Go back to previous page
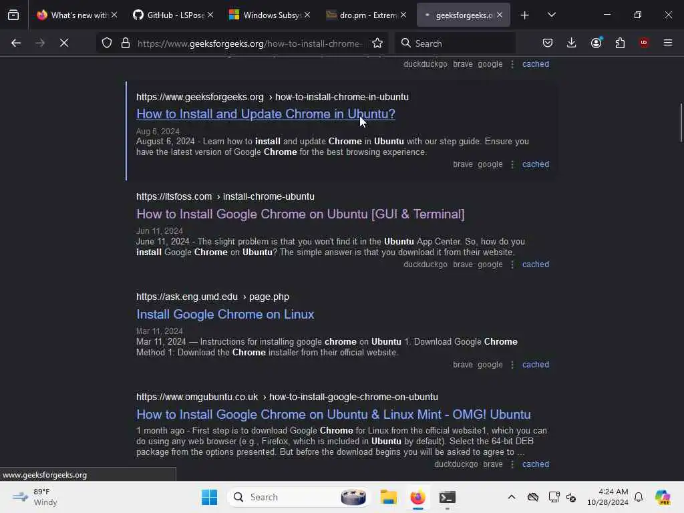Viewport: 684px width, 513px height. pos(16,43)
